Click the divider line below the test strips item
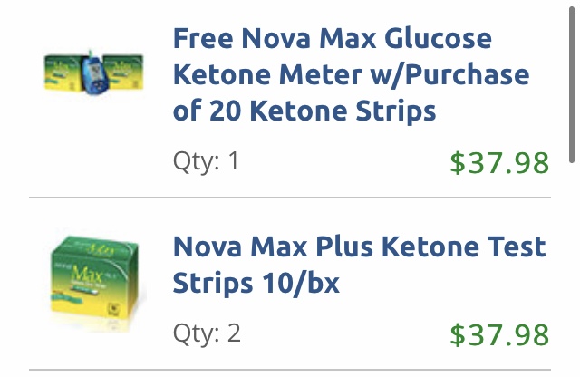Image resolution: width=580 pixels, height=377 pixels. (x=290, y=370)
